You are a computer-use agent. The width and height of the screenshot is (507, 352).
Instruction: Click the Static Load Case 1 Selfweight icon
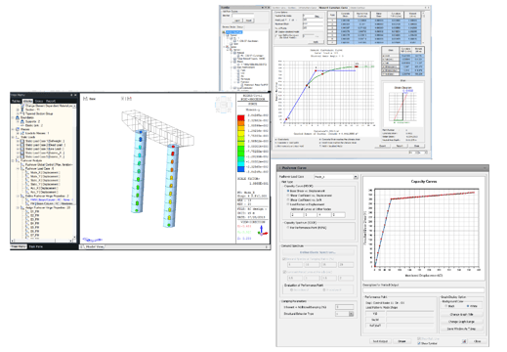22,141
